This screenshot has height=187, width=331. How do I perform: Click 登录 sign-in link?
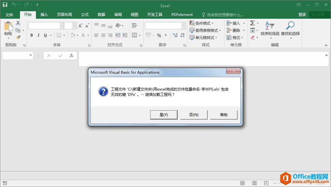pos(302,15)
